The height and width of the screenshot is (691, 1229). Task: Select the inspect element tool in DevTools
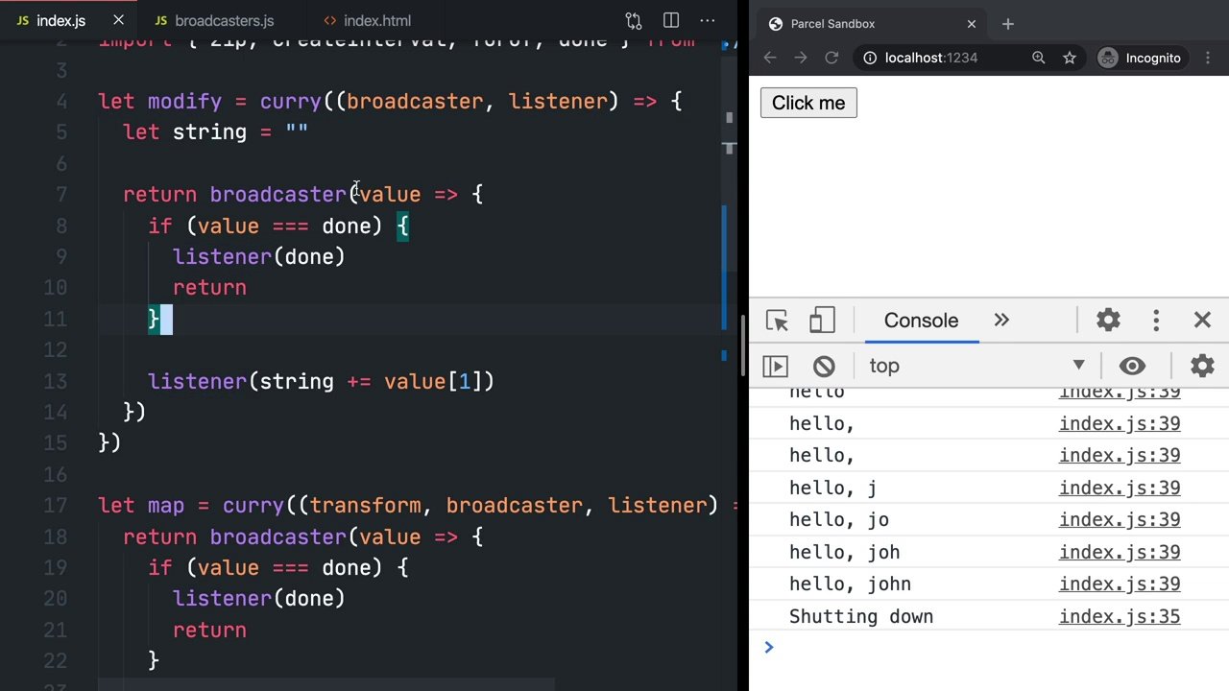(x=776, y=321)
